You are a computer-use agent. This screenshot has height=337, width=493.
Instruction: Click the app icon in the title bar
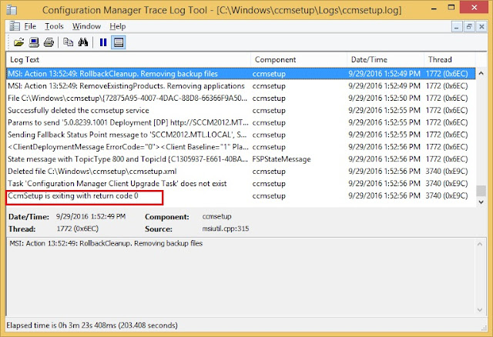tap(12, 10)
